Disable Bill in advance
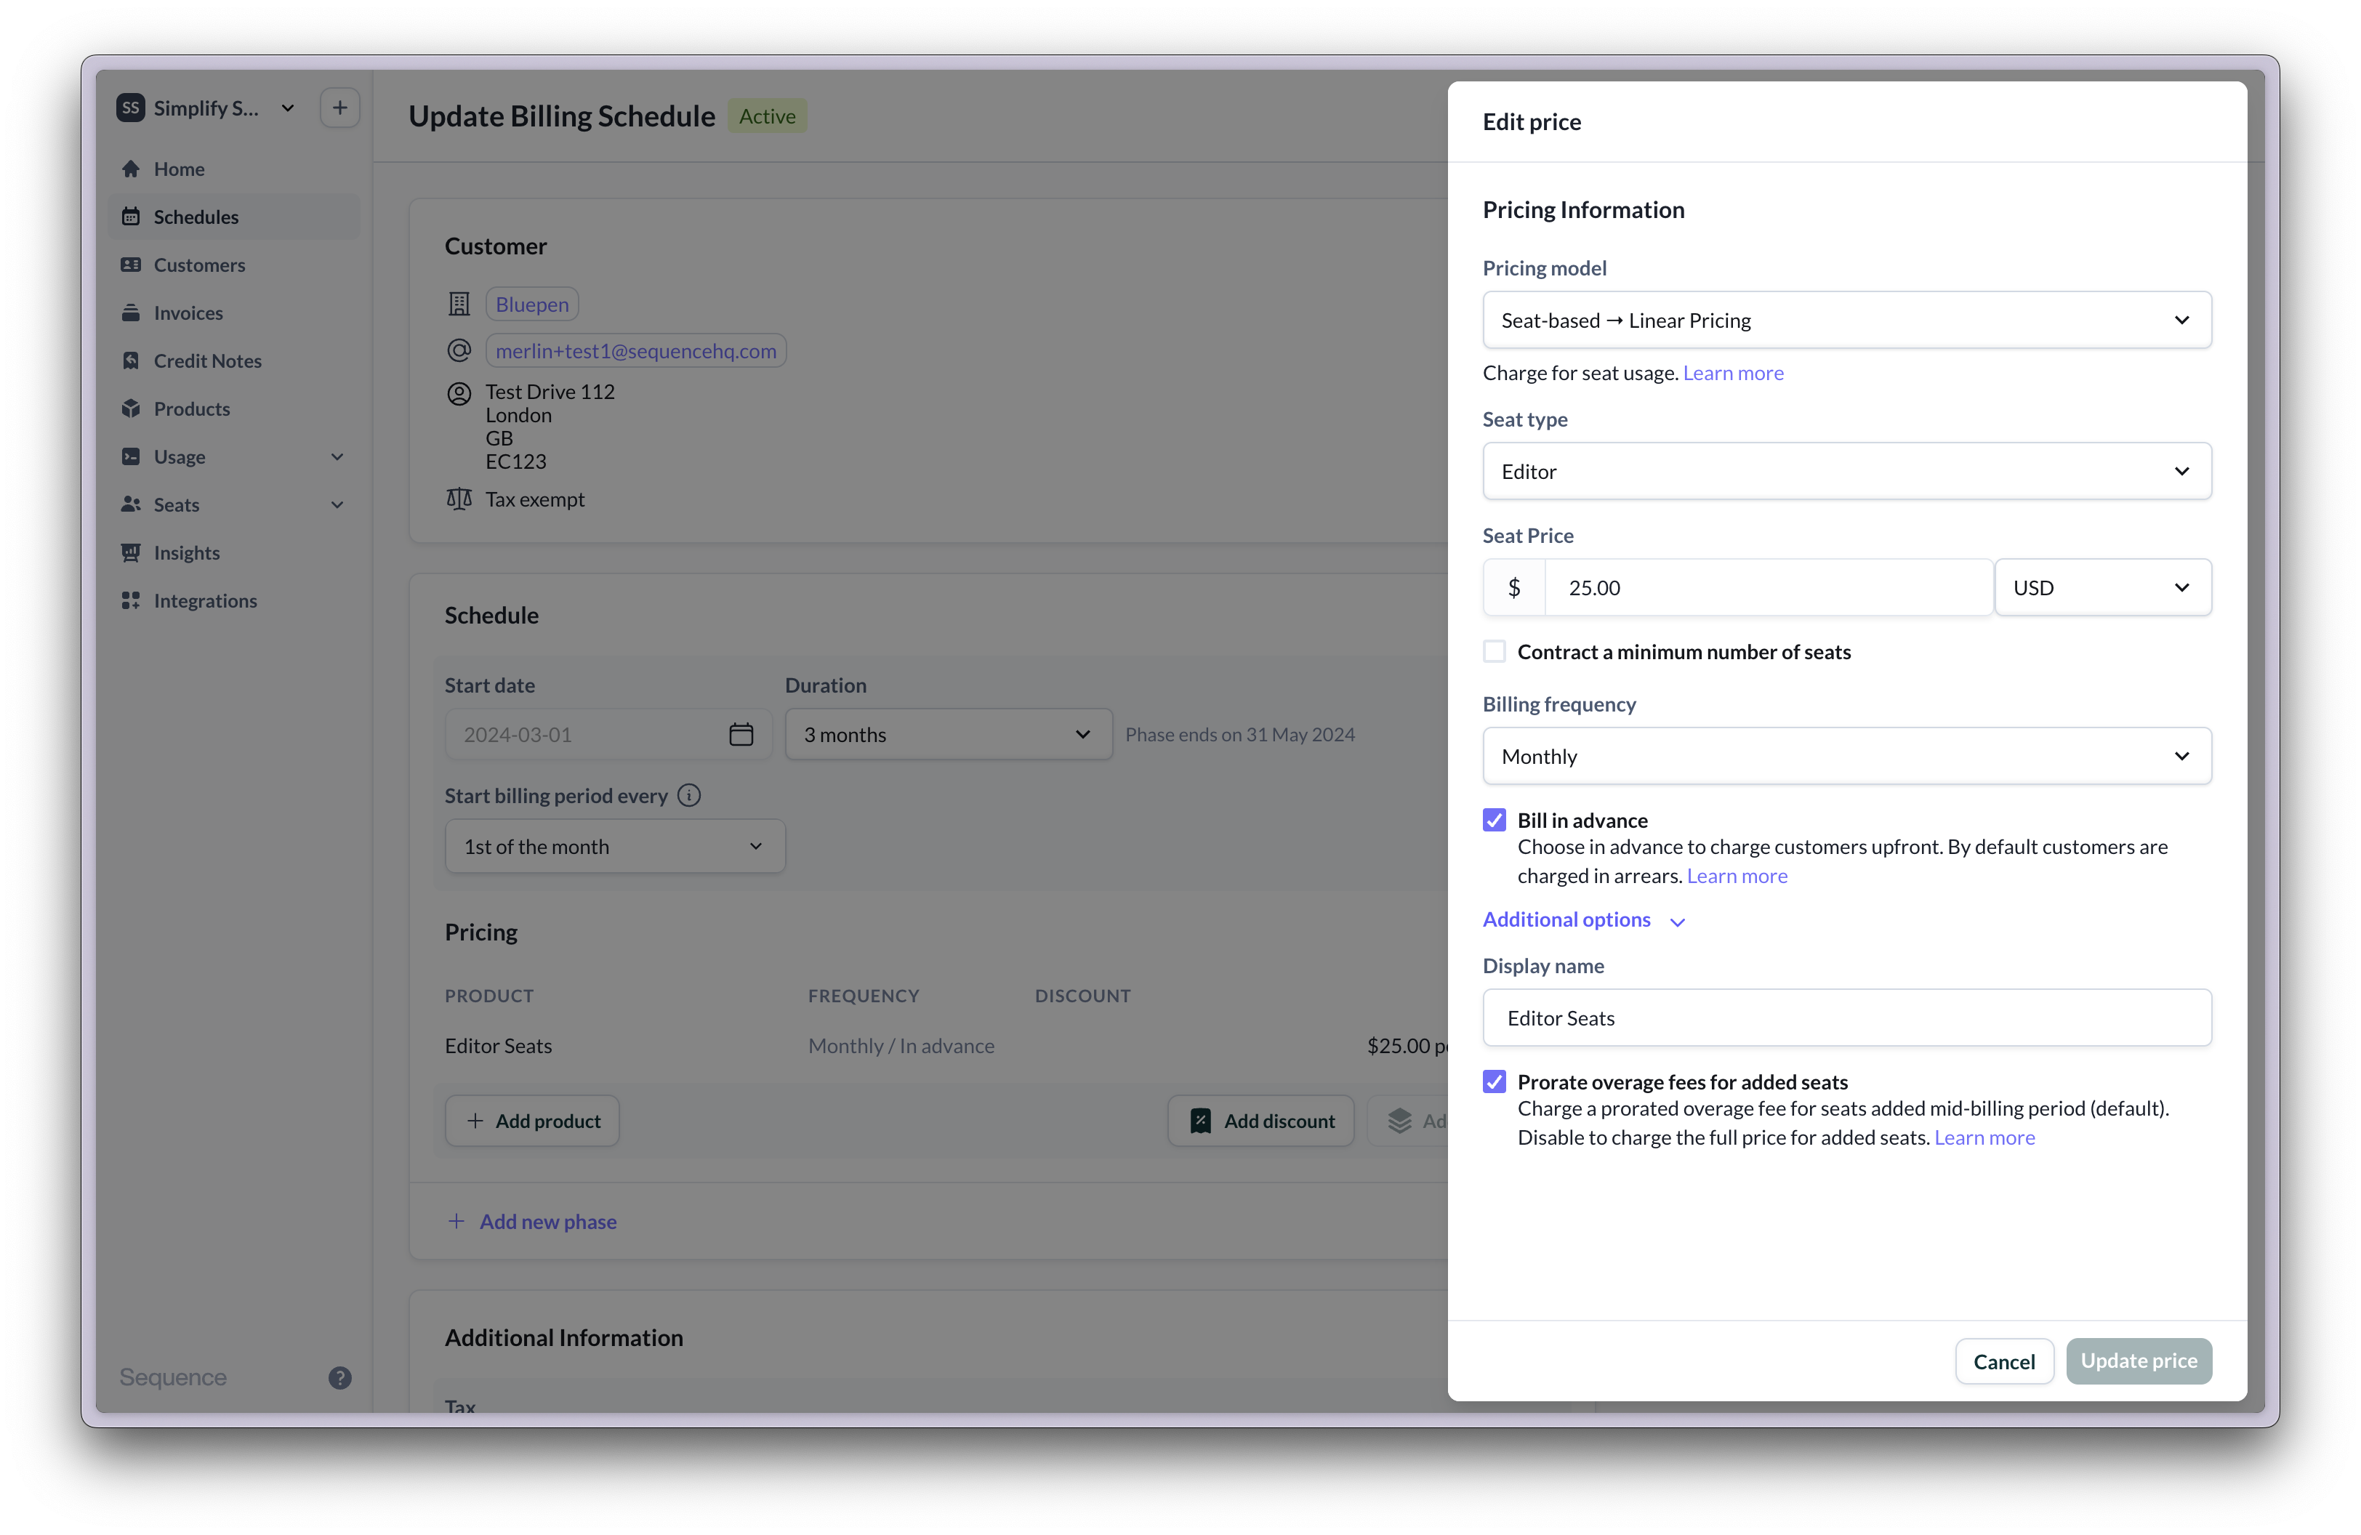Image resolution: width=2361 pixels, height=1535 pixels. click(1494, 820)
